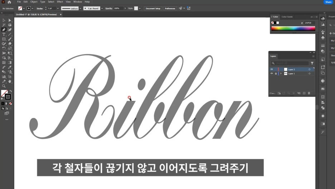Viewport: 335px width, 189px height.
Task: Select the Blend tool
Action: [4, 72]
